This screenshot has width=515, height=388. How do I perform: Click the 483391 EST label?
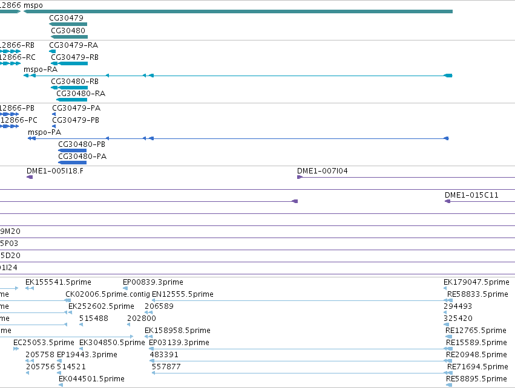[164, 355]
